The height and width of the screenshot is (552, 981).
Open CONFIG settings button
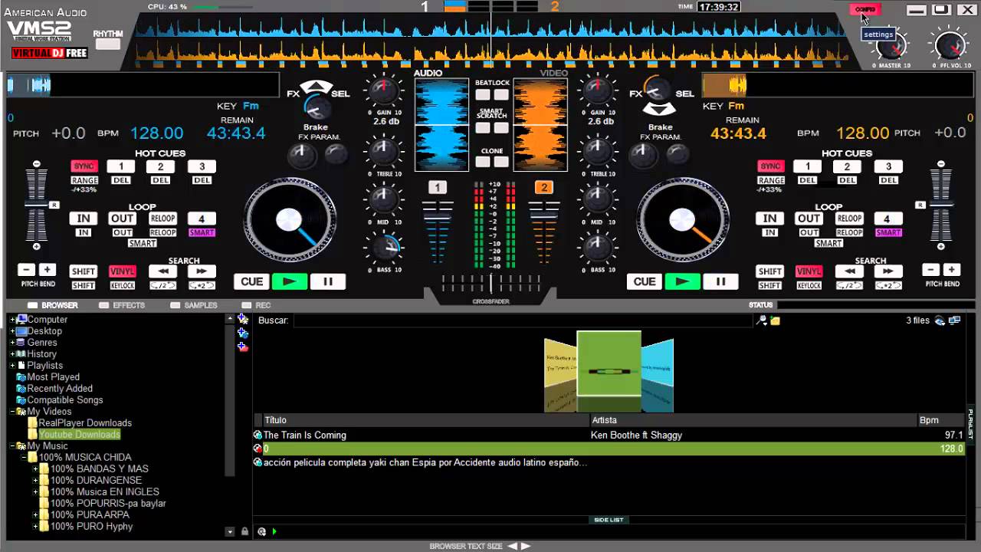pos(865,9)
